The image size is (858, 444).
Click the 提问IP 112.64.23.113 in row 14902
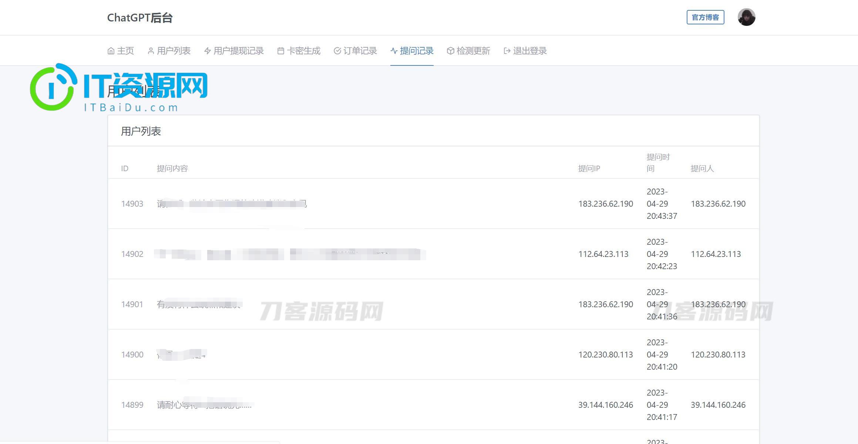coord(603,254)
